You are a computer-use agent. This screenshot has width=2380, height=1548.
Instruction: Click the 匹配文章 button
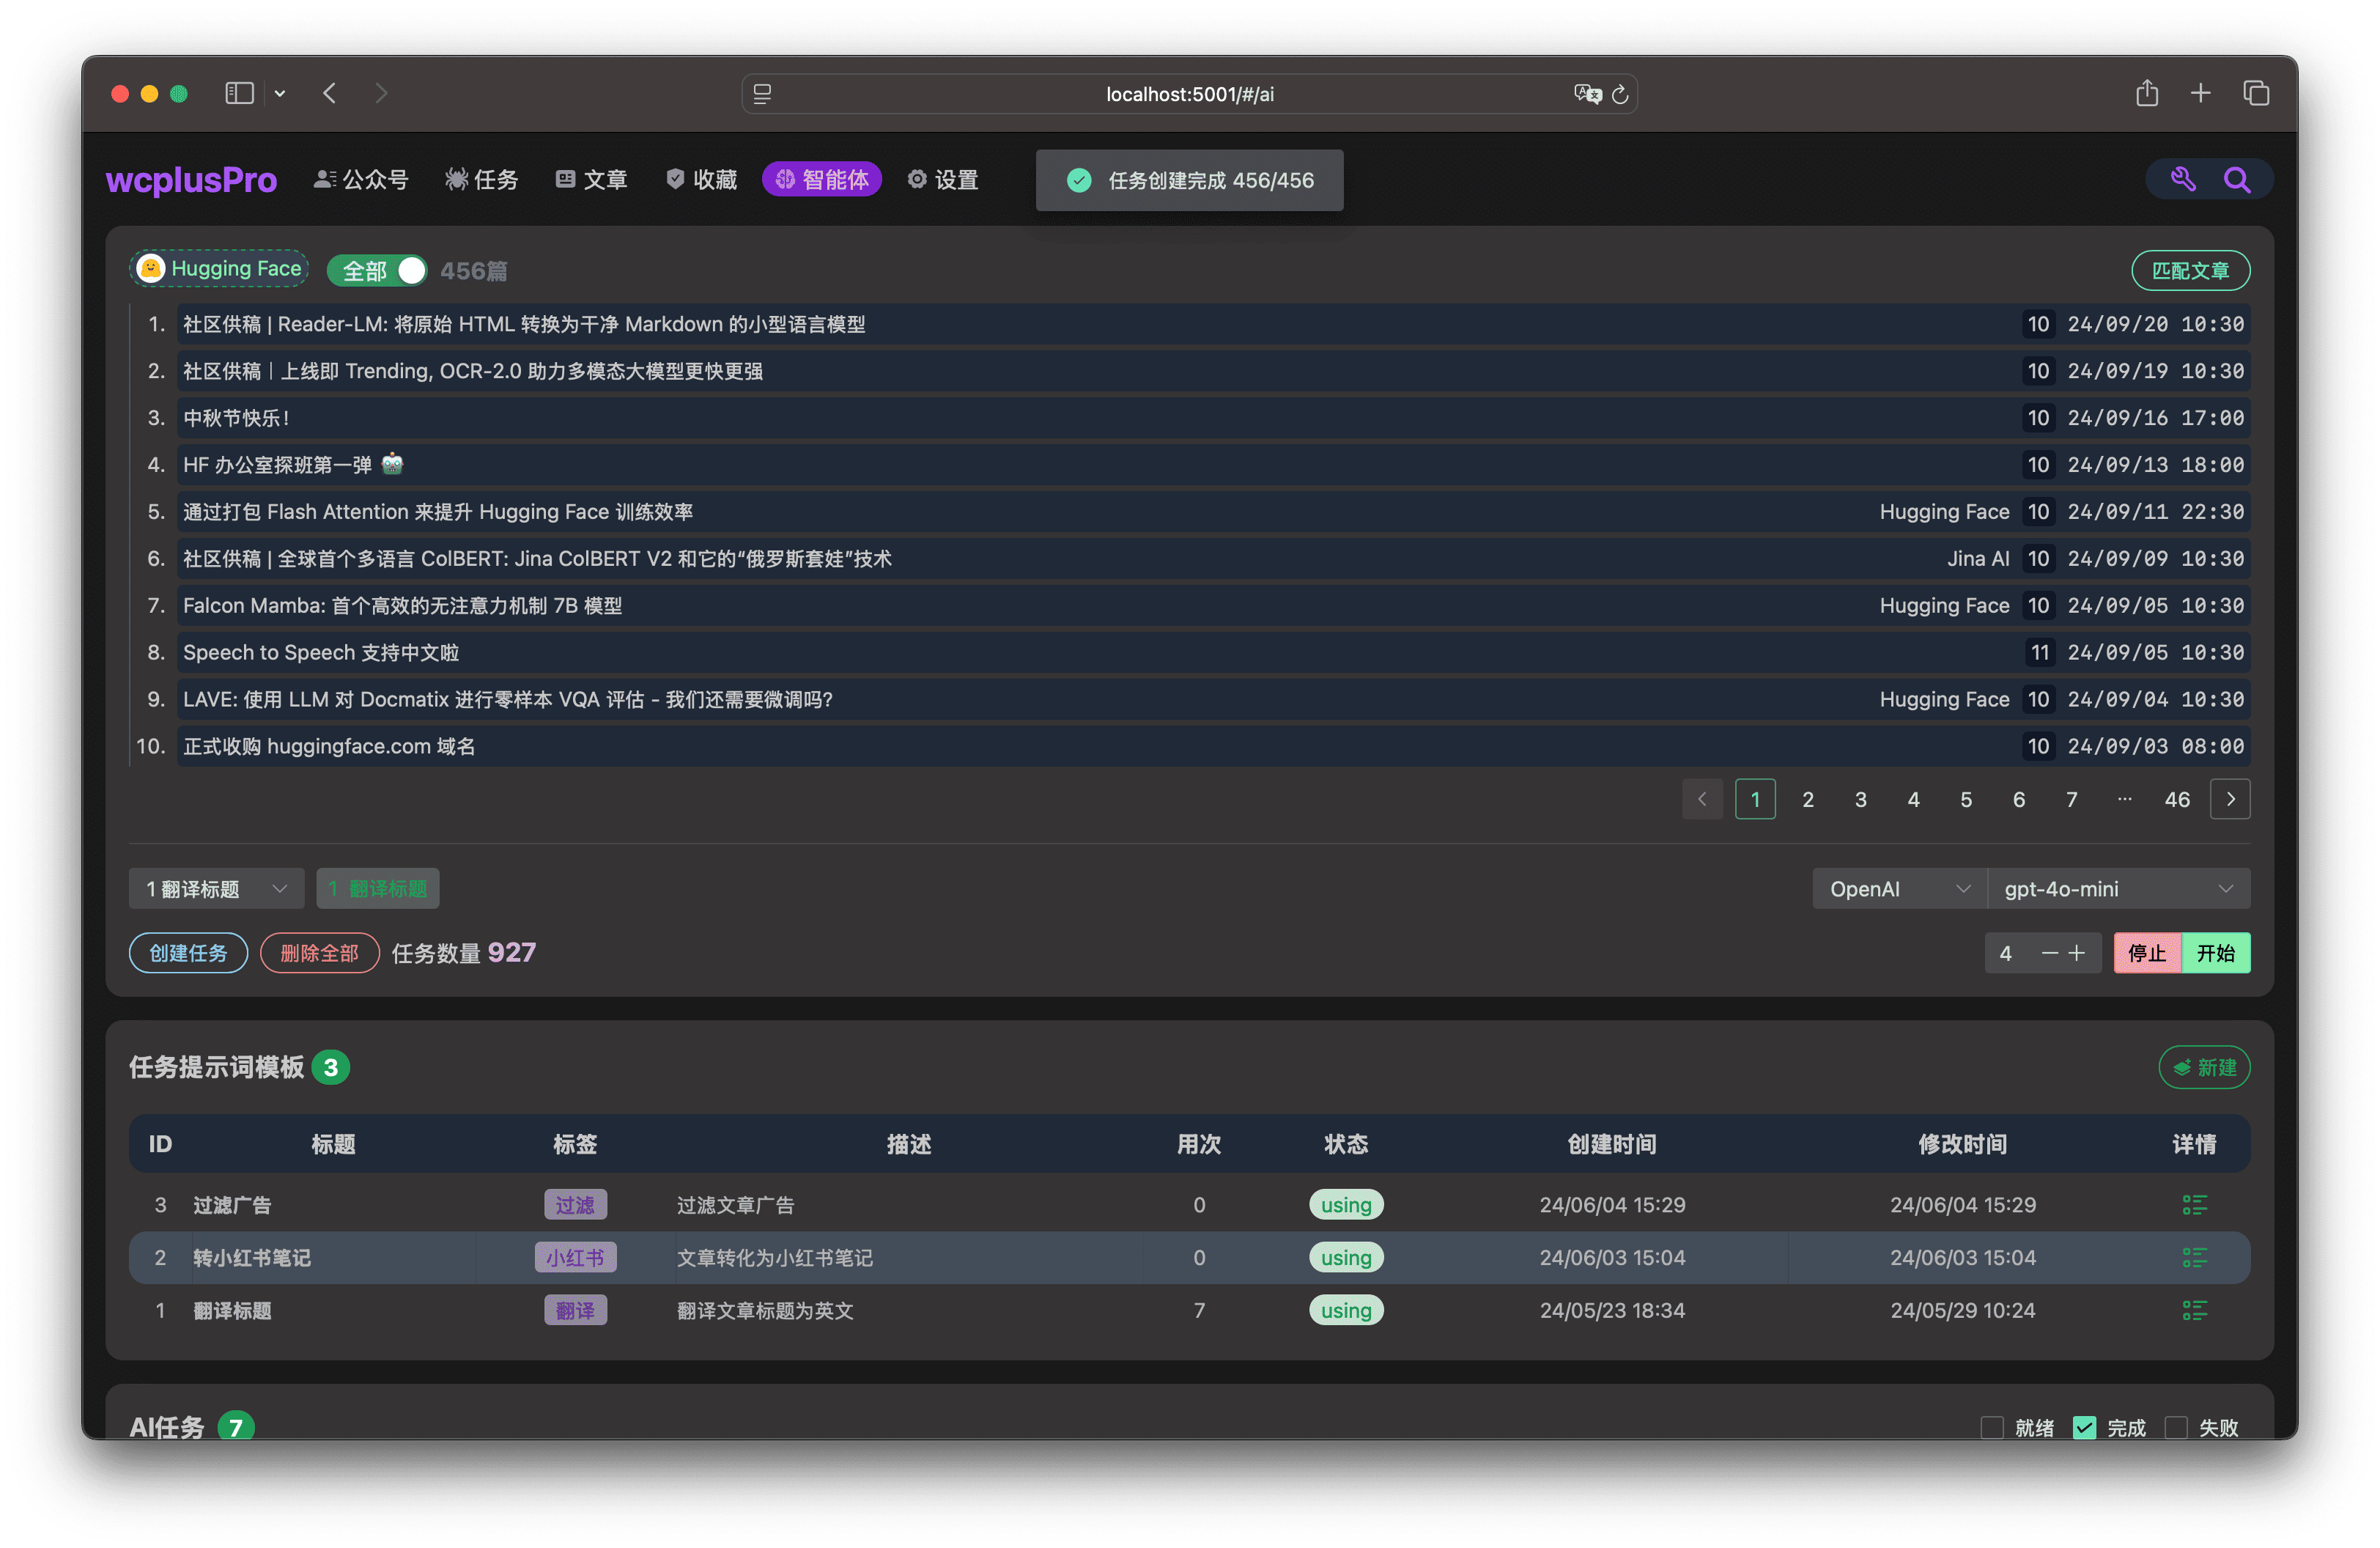click(2190, 270)
